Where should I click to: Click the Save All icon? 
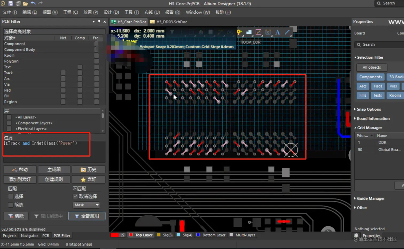pyautogui.click(x=18, y=3)
